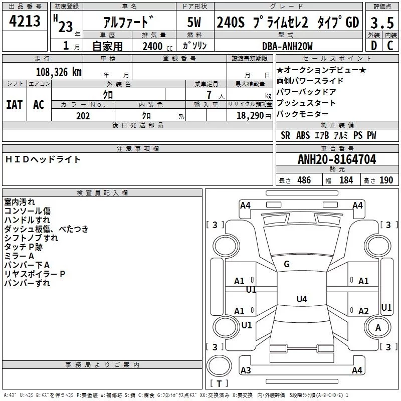Click ABS in genuine equipment
401x401 pixels.
coord(303,135)
